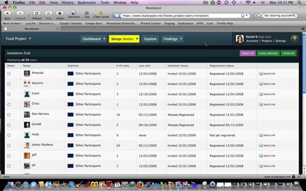The image size is (306, 191).
Task: Click the segment color swatch for Jill
Action: (x=70, y=166)
